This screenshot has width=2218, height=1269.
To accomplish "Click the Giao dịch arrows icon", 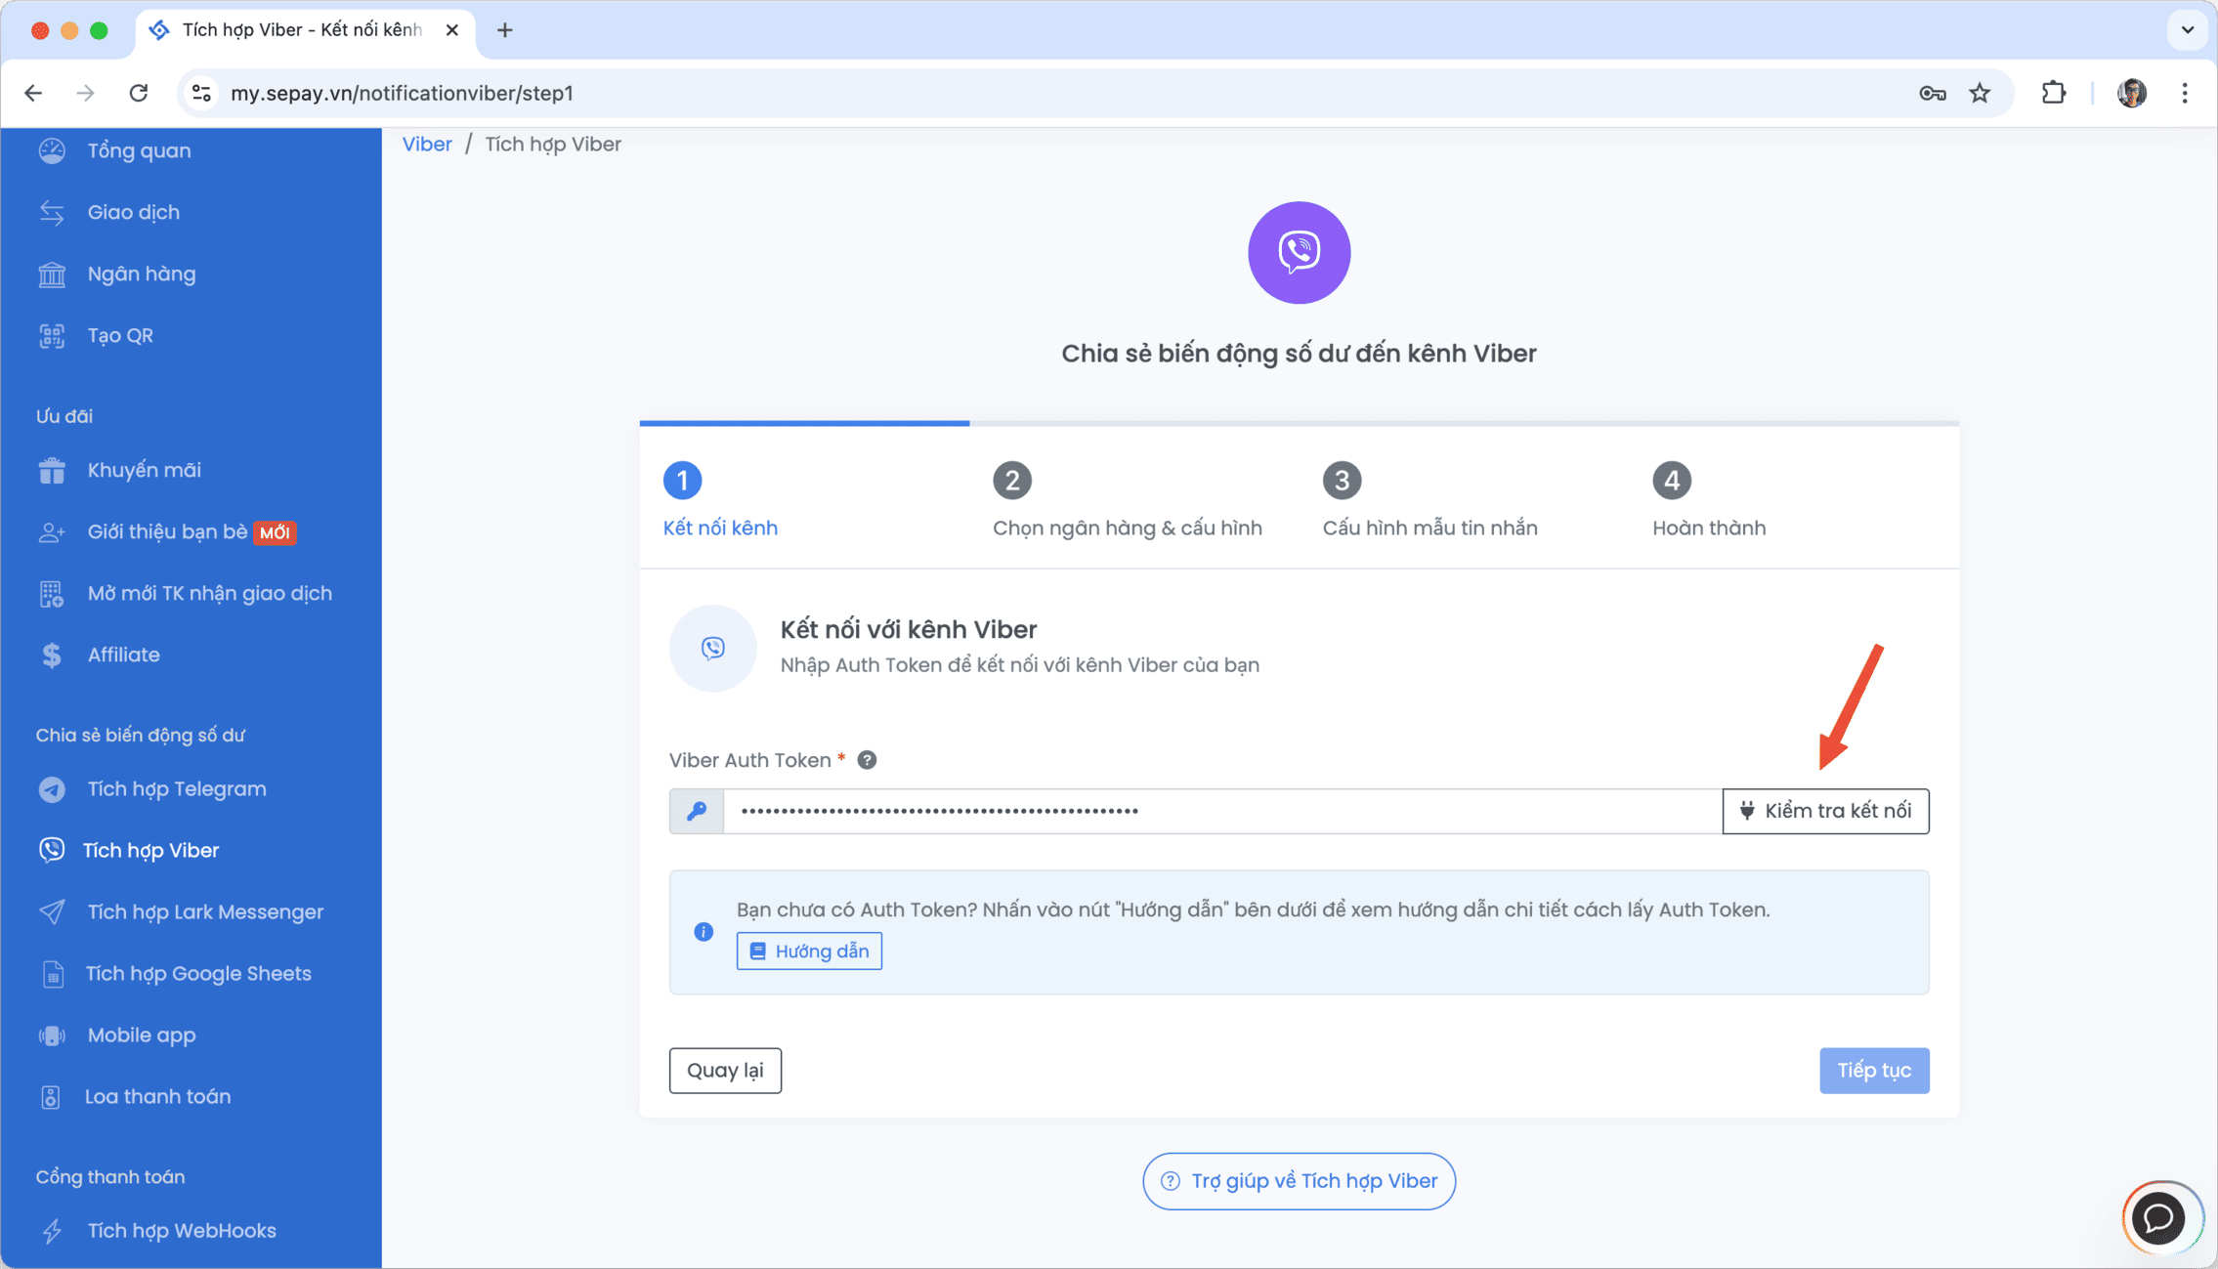I will pyautogui.click(x=52, y=212).
